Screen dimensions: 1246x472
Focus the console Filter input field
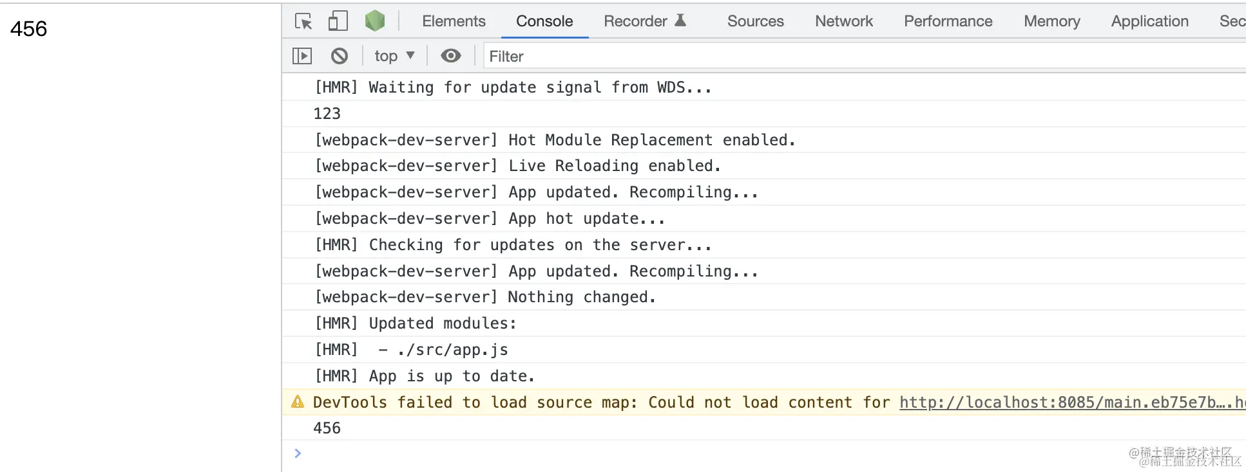click(x=864, y=56)
